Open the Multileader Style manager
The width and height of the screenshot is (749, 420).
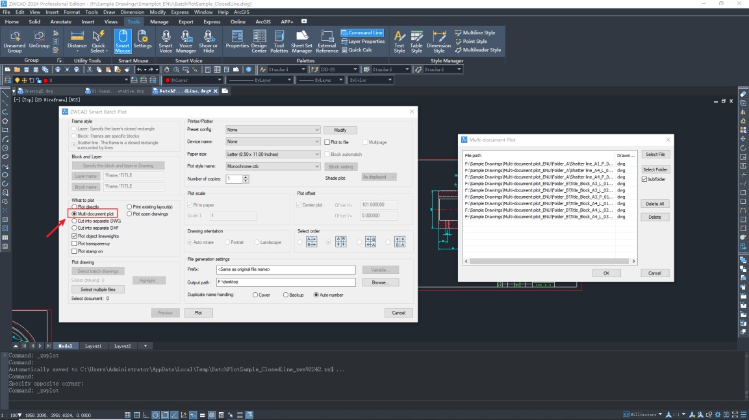pos(477,49)
